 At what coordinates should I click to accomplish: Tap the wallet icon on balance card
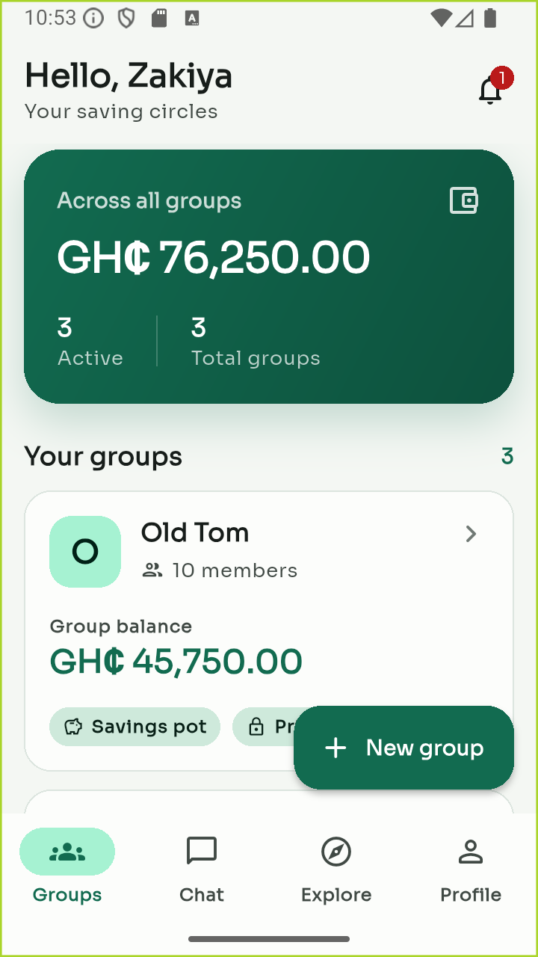(x=464, y=200)
